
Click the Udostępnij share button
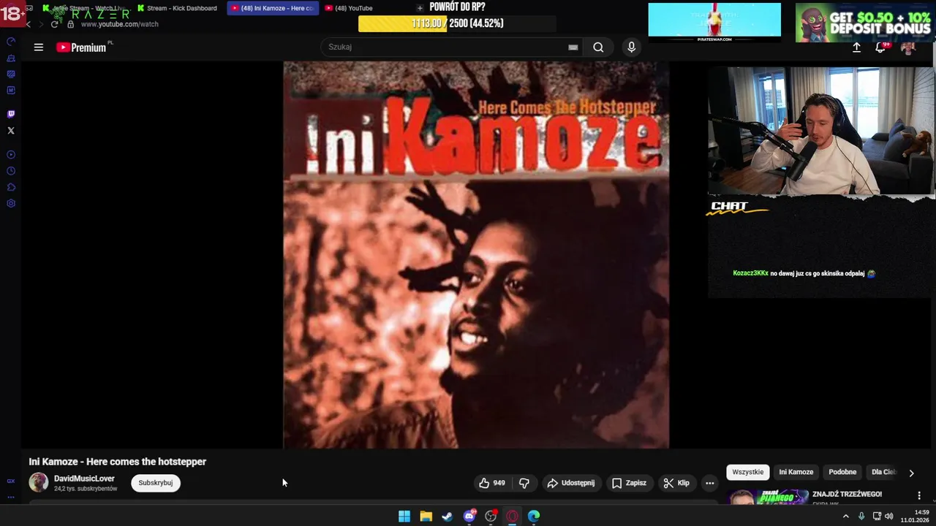570,483
